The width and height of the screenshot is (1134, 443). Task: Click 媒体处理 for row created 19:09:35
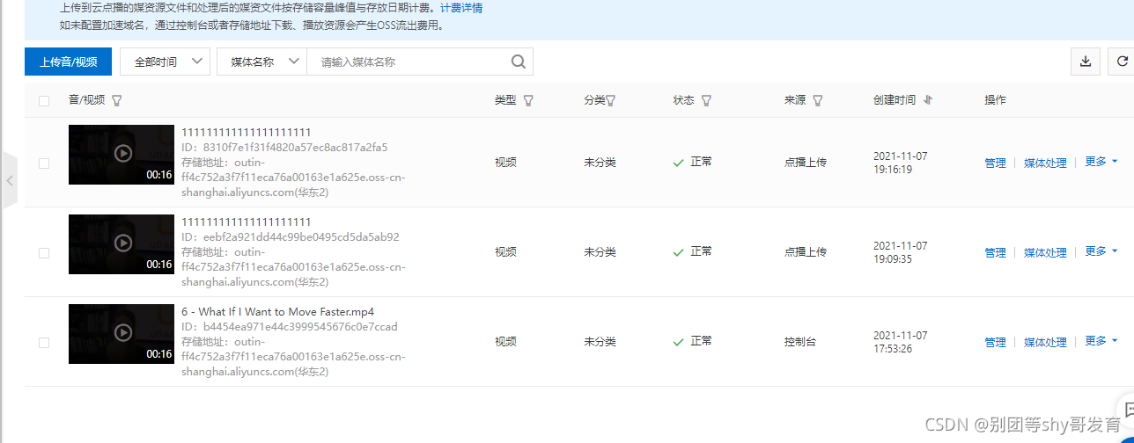coord(1045,253)
